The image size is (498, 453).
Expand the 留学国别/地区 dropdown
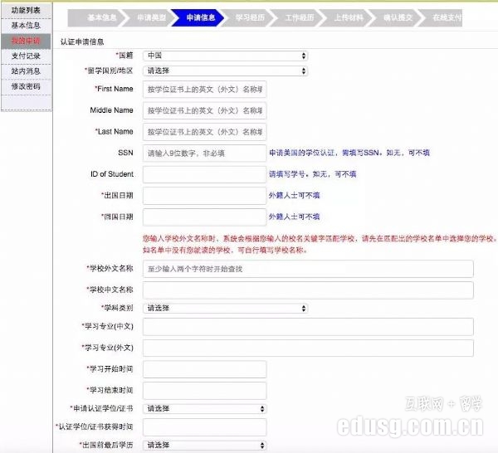225,71
